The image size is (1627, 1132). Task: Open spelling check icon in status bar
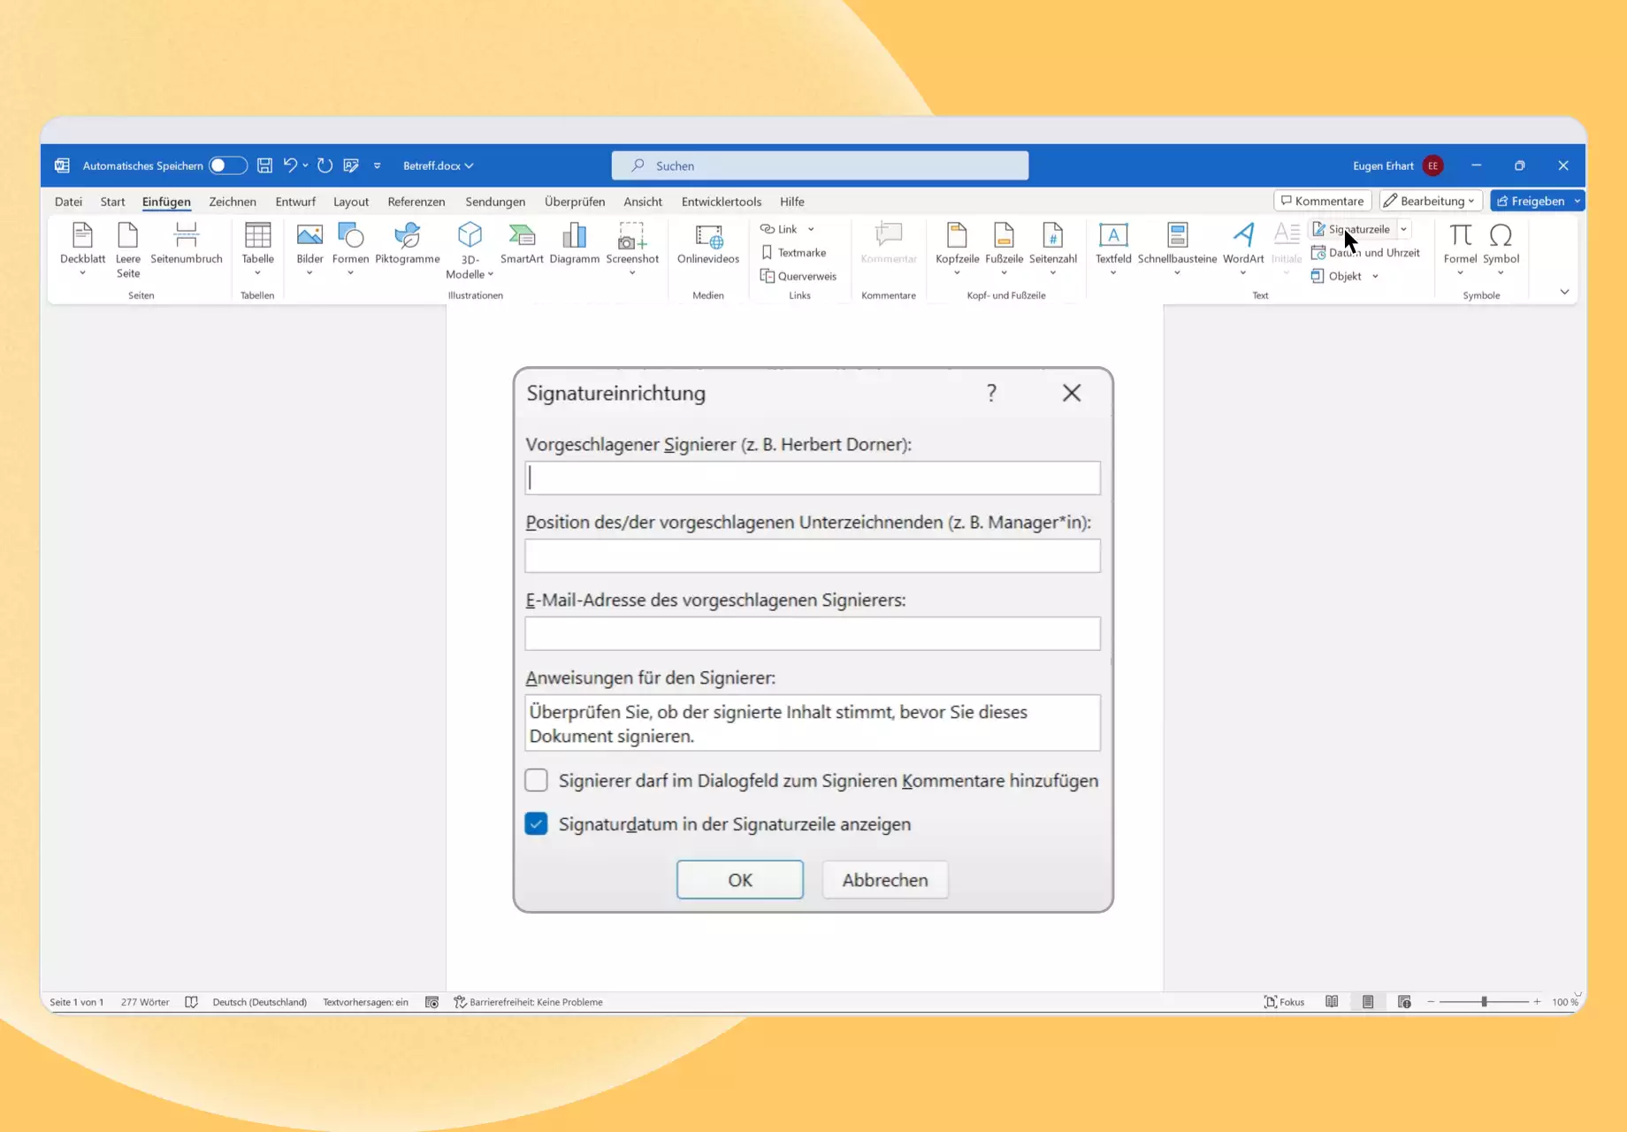tap(191, 1002)
